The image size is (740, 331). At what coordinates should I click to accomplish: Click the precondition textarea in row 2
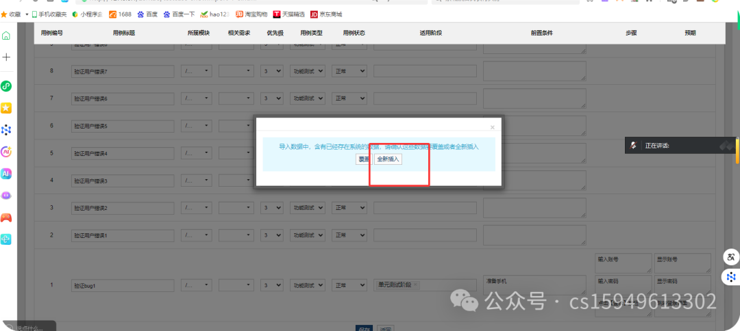click(x=534, y=235)
